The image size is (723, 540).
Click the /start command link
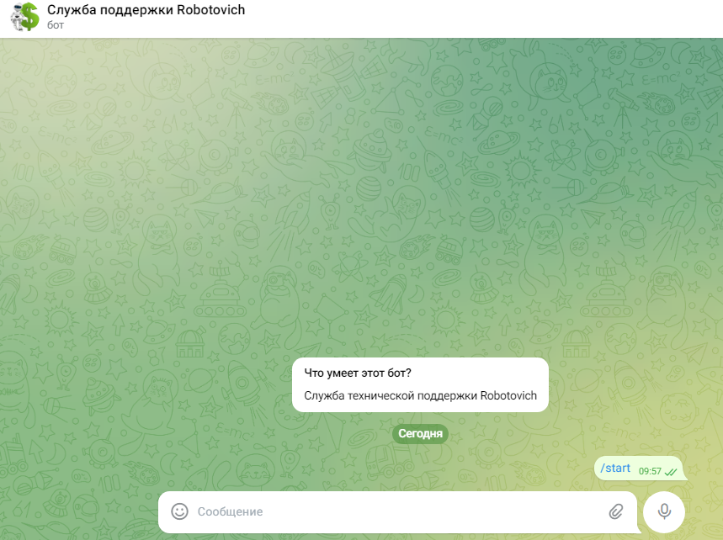615,469
